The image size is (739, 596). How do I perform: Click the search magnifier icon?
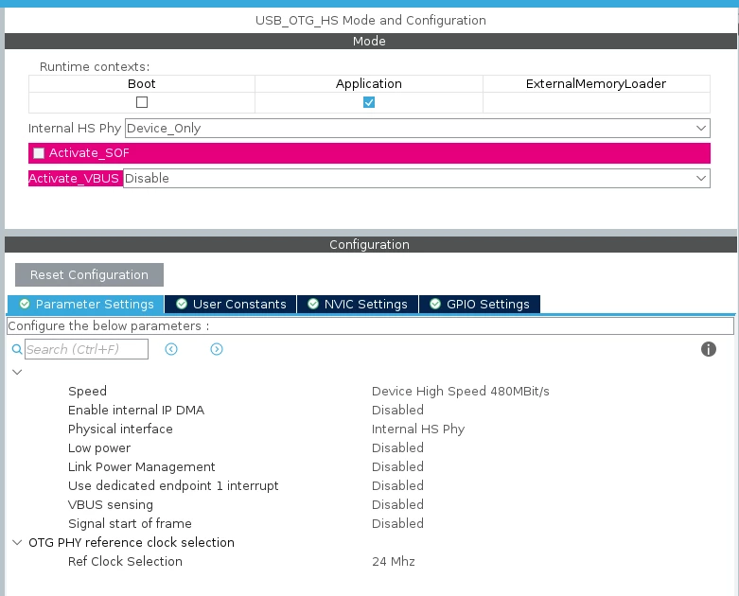click(17, 349)
